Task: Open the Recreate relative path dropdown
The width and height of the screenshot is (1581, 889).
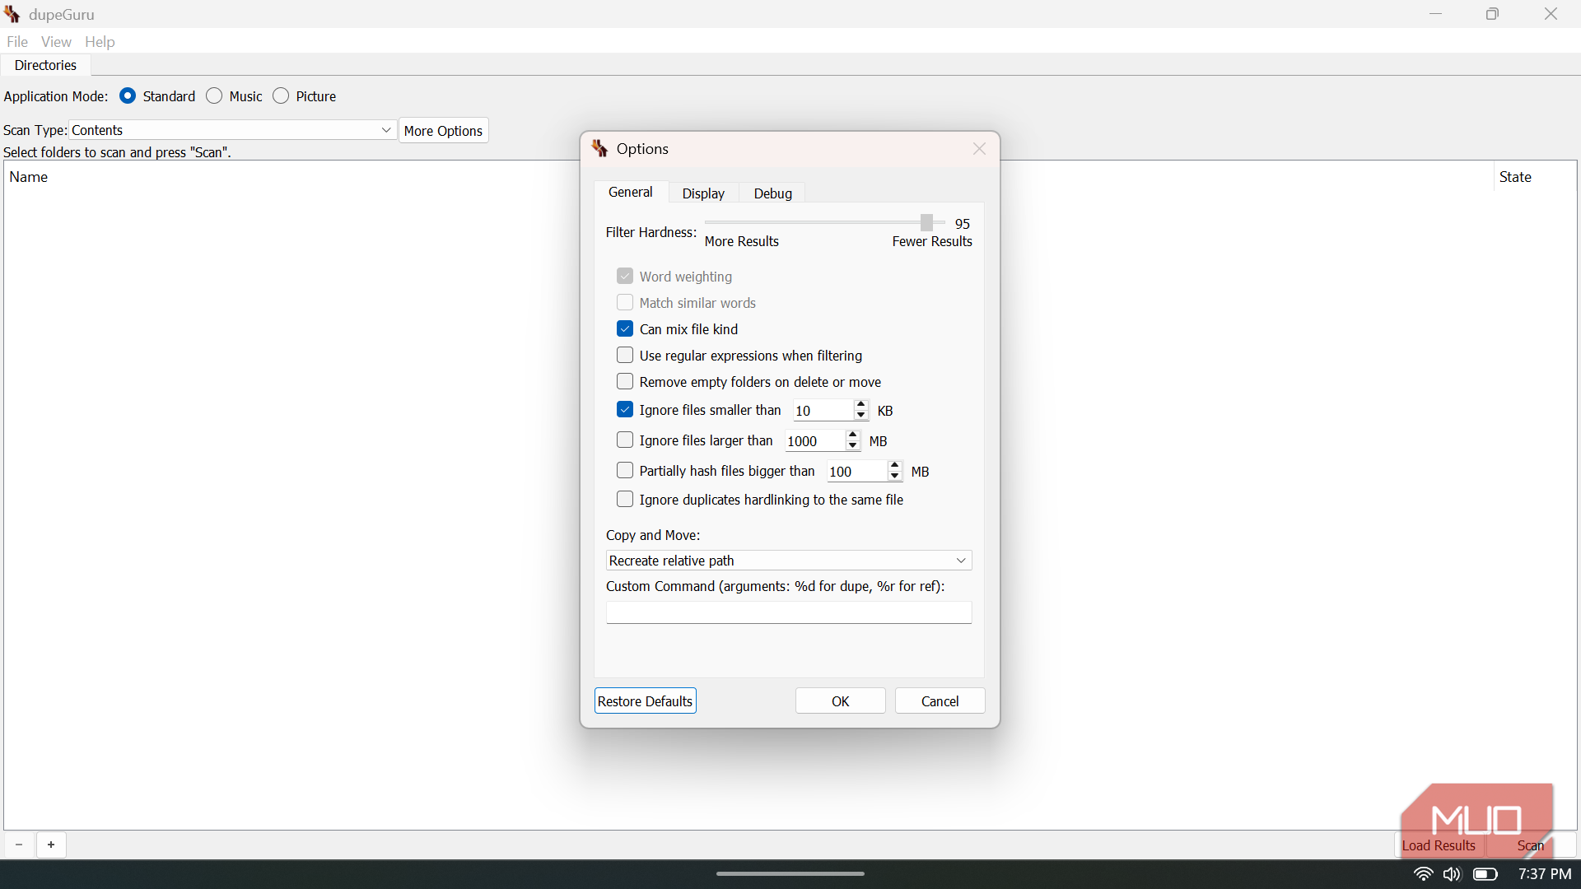Action: tap(789, 561)
